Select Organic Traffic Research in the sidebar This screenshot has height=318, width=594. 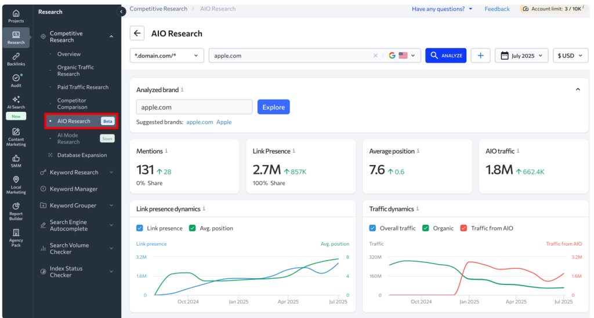[x=75, y=71]
